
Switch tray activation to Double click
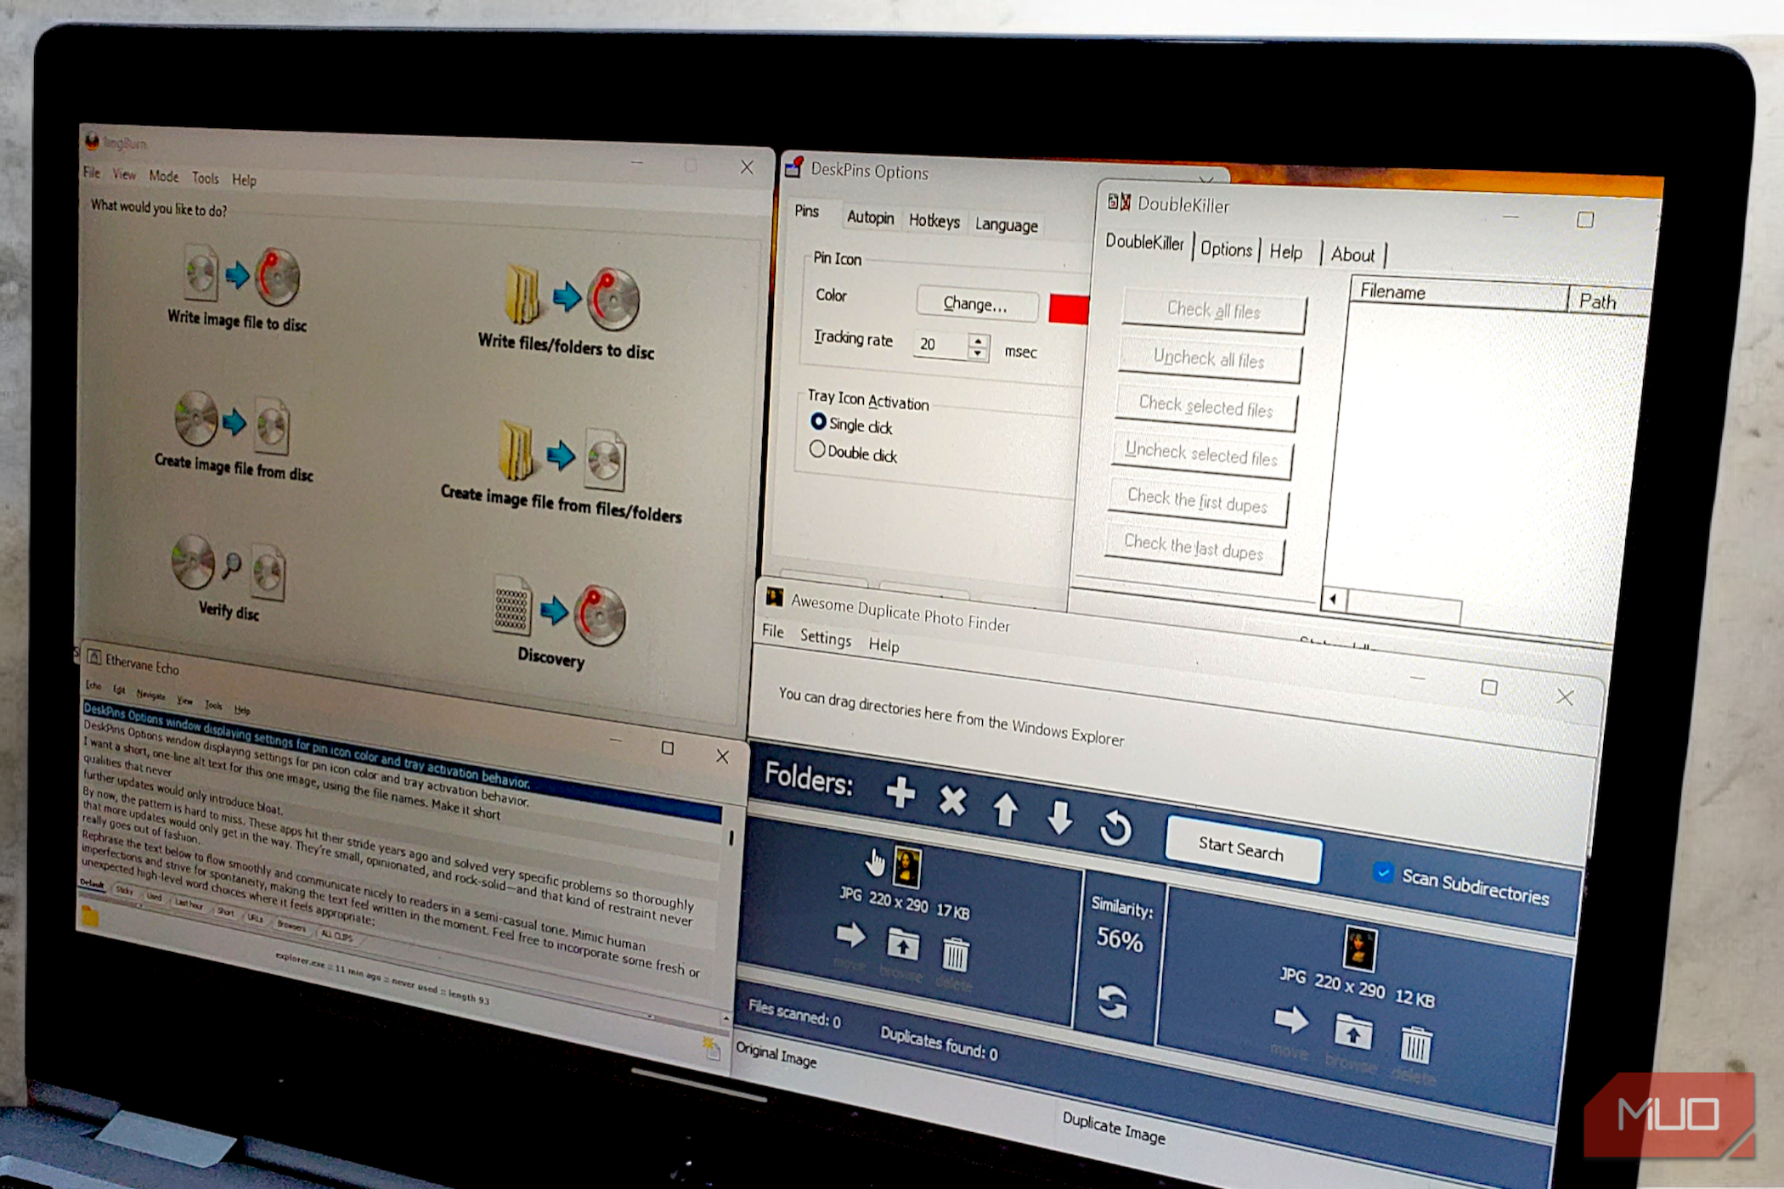[818, 448]
